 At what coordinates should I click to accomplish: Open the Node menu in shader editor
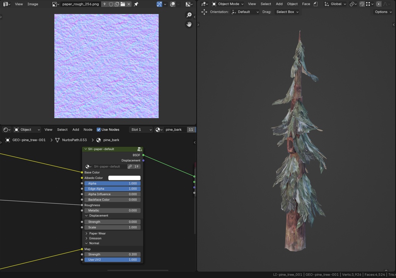tap(88, 130)
